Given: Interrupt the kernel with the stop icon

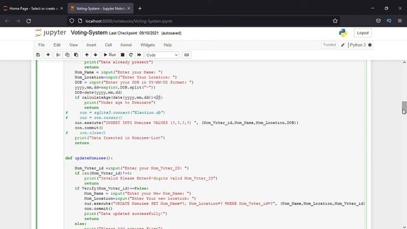Looking at the screenshot, I should click(x=123, y=55).
